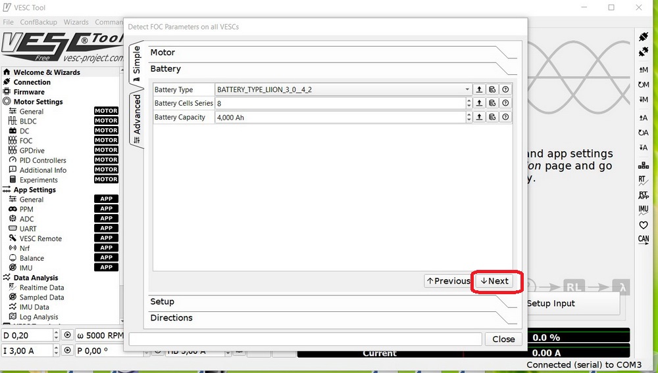Viewport: 658px width, 373px height.
Task: Click the Previous button
Action: click(448, 281)
